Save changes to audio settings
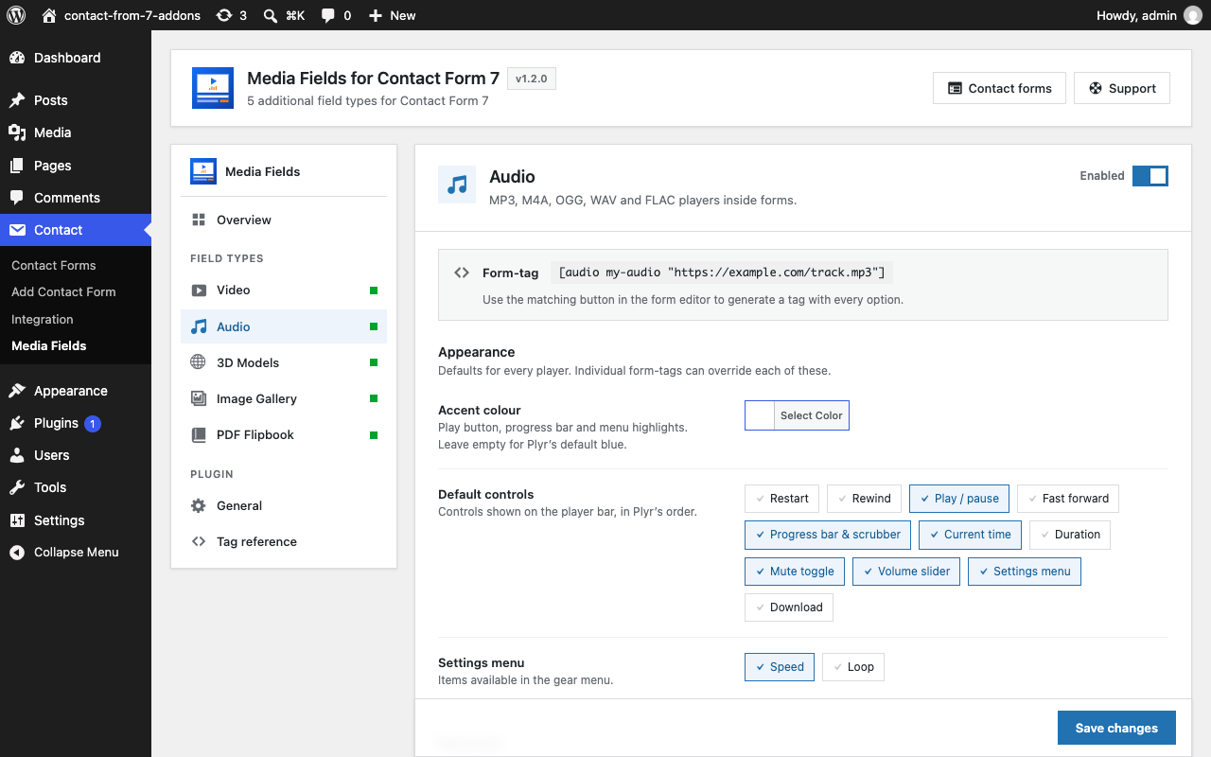The image size is (1211, 757). pos(1116,728)
